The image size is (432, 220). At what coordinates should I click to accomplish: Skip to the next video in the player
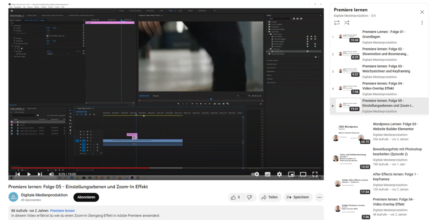(40, 174)
